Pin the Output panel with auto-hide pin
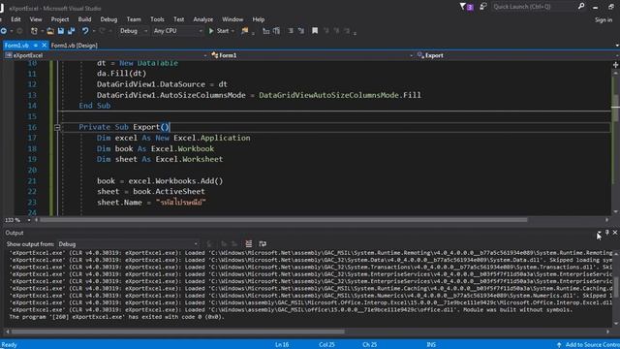 (x=607, y=233)
